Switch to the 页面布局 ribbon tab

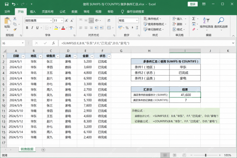click(x=47, y=12)
